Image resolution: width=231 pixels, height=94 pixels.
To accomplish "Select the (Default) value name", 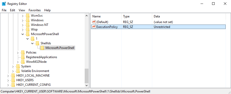I will [x=102, y=22].
